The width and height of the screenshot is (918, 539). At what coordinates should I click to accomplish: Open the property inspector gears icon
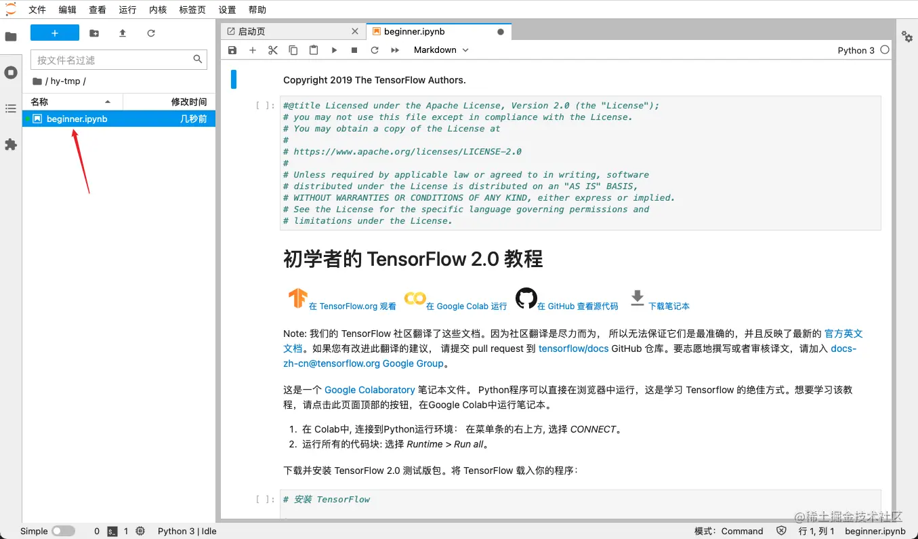[x=906, y=36]
